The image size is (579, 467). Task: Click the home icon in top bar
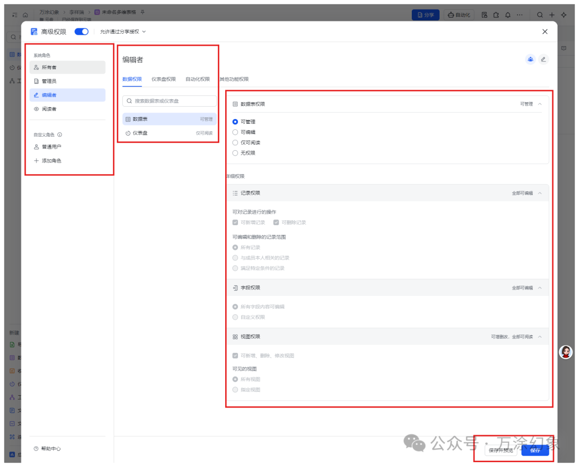click(25, 15)
